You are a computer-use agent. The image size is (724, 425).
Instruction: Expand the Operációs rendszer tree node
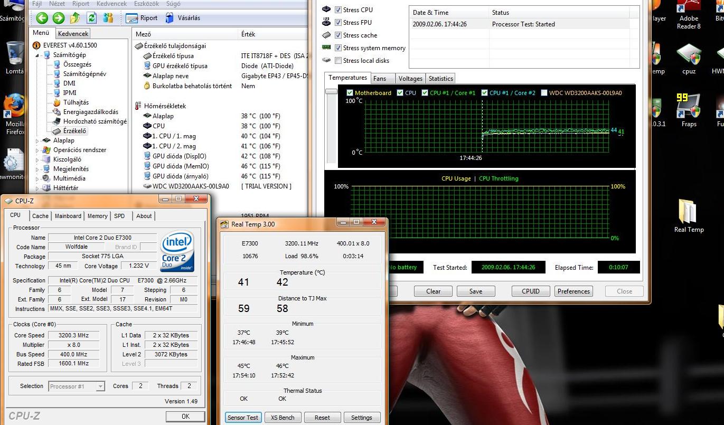tap(37, 150)
